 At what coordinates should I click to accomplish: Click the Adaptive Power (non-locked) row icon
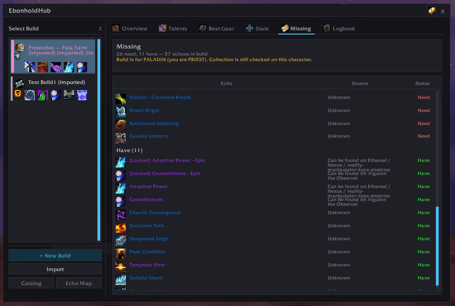(x=121, y=188)
